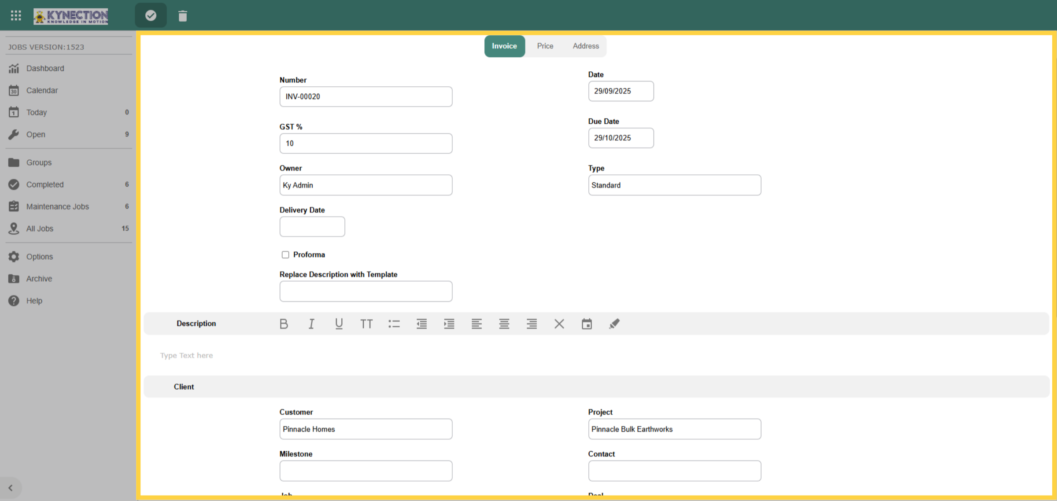Clear formatting with the X icon
Image resolution: width=1057 pixels, height=501 pixels.
click(559, 324)
